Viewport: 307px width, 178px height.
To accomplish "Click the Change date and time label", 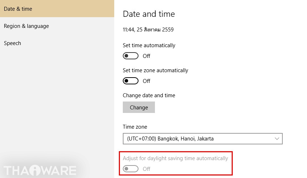I will 149,95.
